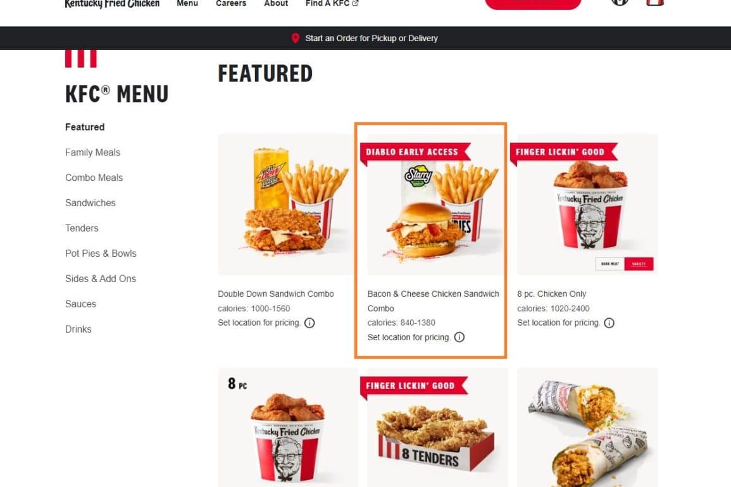Open the account profile icon in header
This screenshot has height=487, width=731.
(620, 1)
